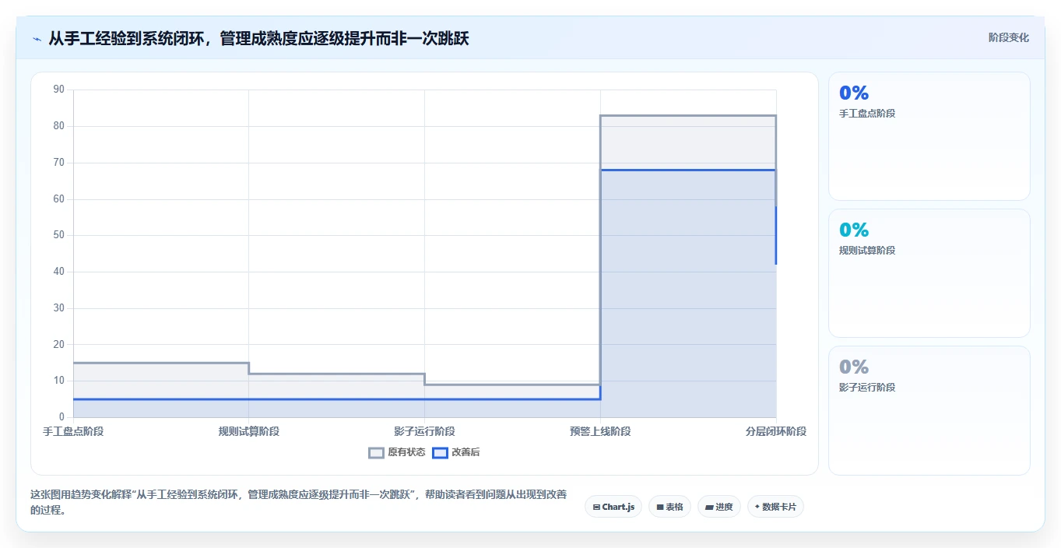1061x548 pixels.
Task: Click the icon in the 表格 tag
Action: tap(659, 507)
